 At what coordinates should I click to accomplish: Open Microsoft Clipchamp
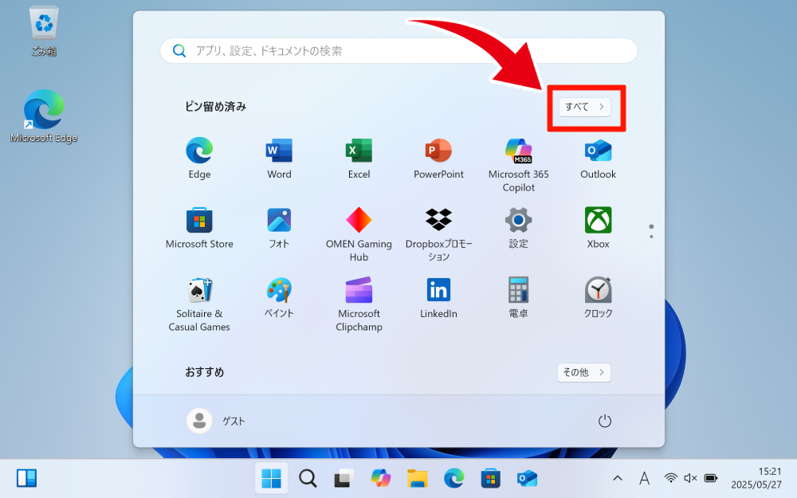pyautogui.click(x=359, y=304)
